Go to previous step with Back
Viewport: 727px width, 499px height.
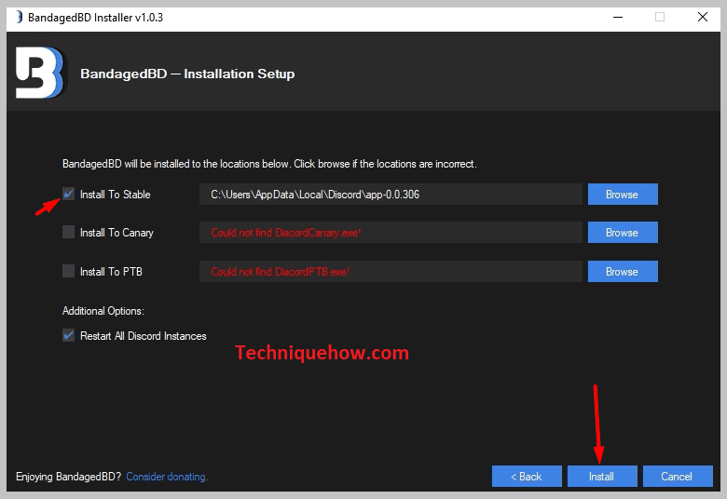527,477
